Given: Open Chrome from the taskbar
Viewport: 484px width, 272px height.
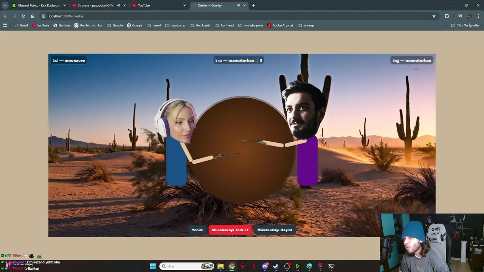Looking at the screenshot, I should [231, 266].
